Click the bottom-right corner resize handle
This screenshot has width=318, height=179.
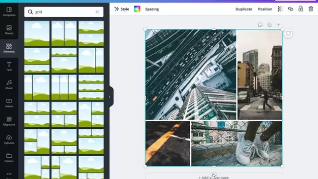282,166
